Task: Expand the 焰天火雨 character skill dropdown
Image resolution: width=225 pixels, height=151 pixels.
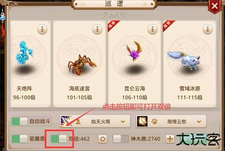Action: 123,122
